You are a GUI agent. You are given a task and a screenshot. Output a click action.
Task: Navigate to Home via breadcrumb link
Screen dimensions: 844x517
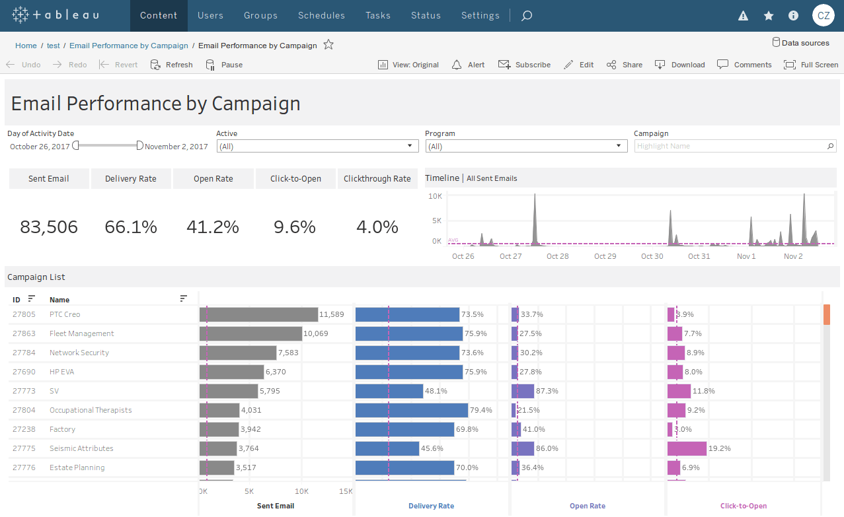click(26, 45)
